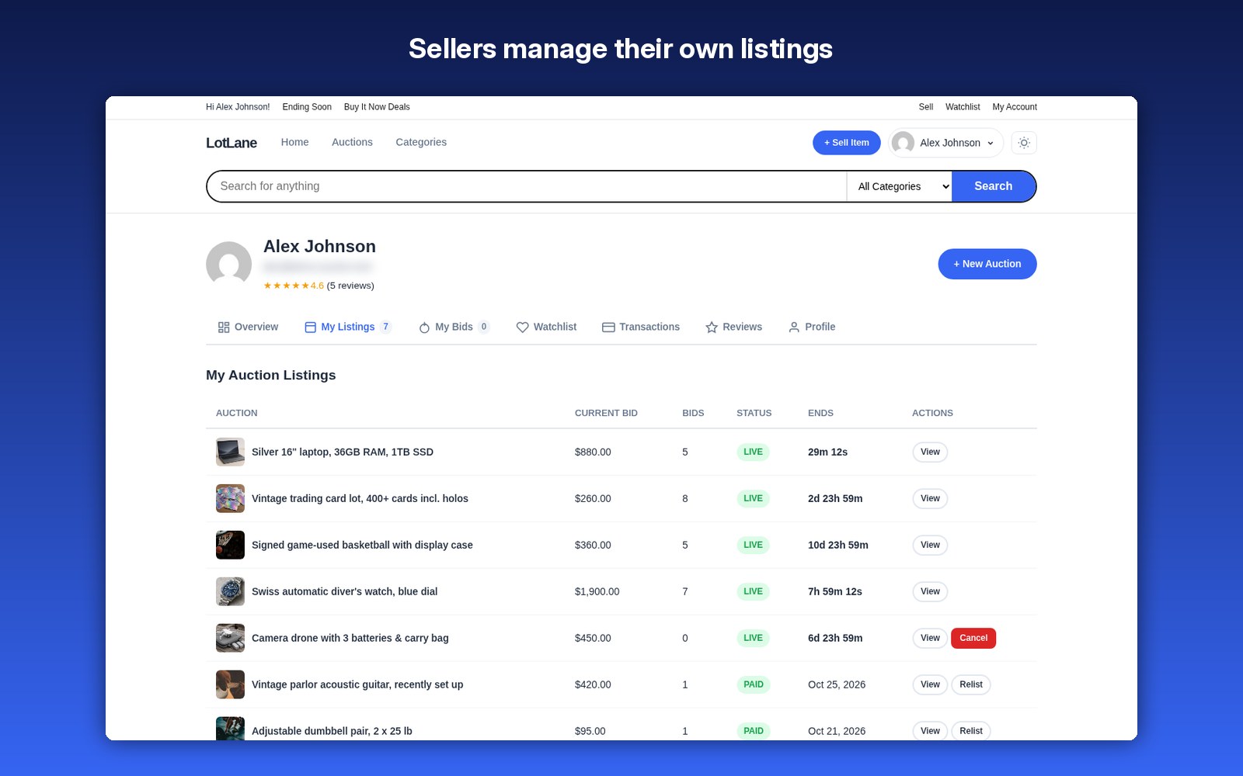Viewport: 1243px width, 776px height.
Task: Cancel the Camera drone auction
Action: [973, 638]
